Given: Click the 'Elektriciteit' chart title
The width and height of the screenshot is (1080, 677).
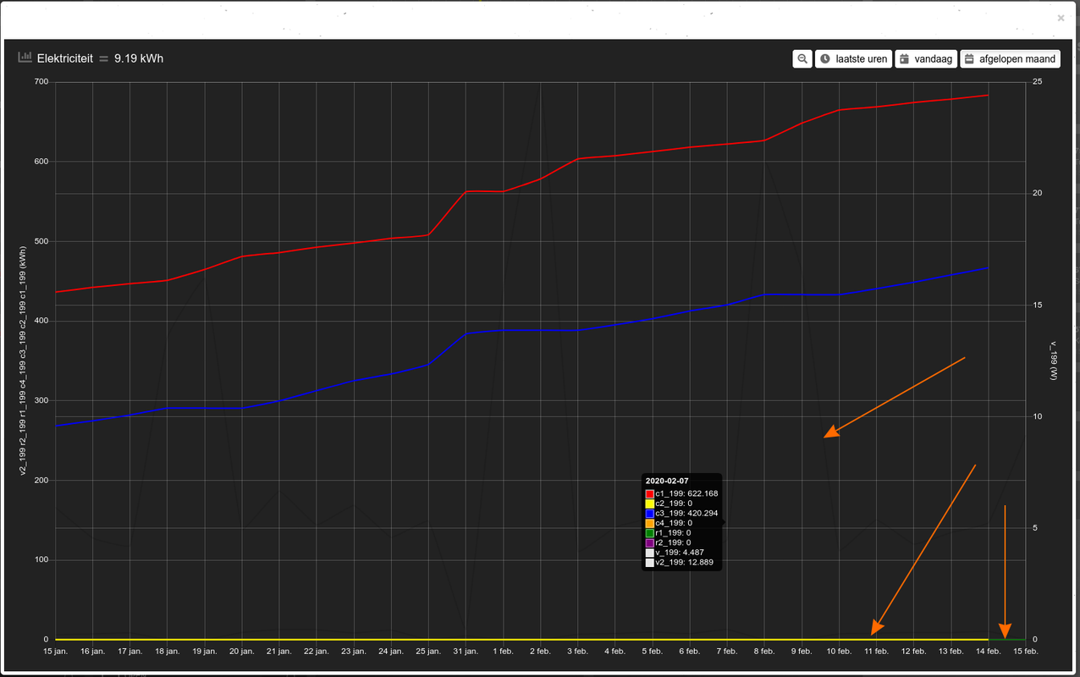Looking at the screenshot, I should tap(65, 58).
